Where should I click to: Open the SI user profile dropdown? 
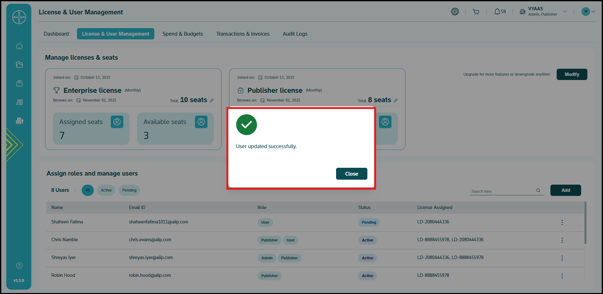coord(588,12)
